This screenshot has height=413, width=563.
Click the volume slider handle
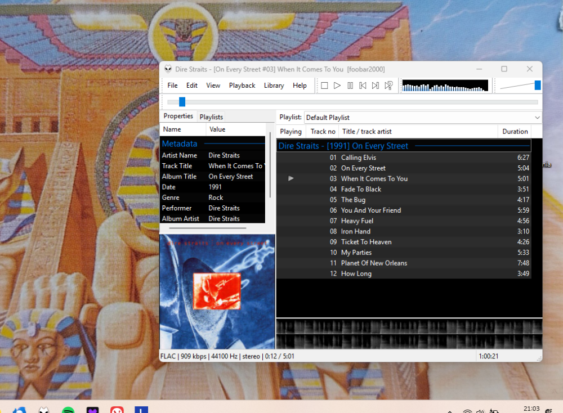coord(538,85)
